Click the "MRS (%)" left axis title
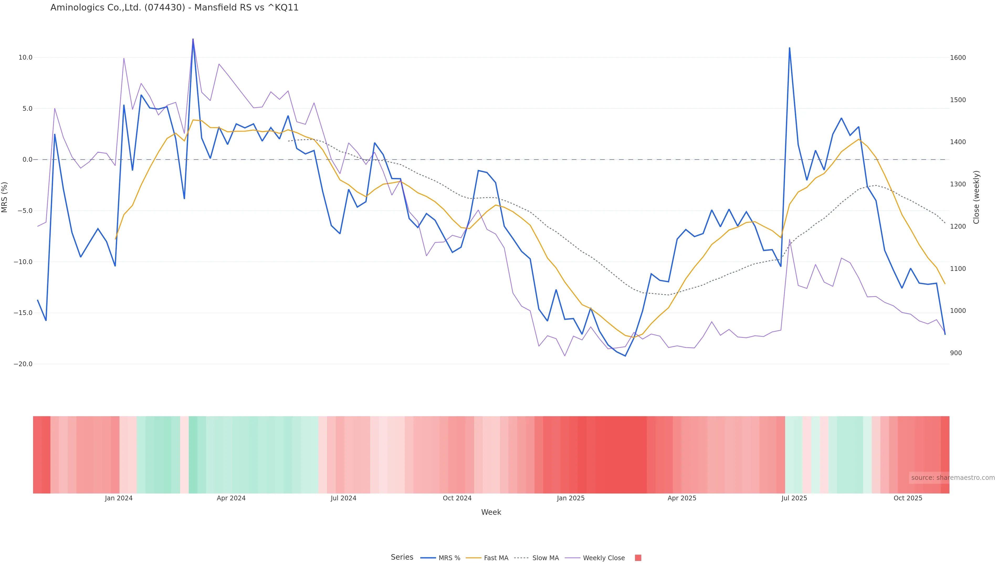1008x567 pixels. click(5, 197)
